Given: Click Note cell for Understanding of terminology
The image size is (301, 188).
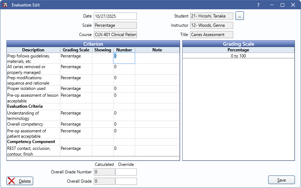Looking at the screenshot, I should pos(157,116).
